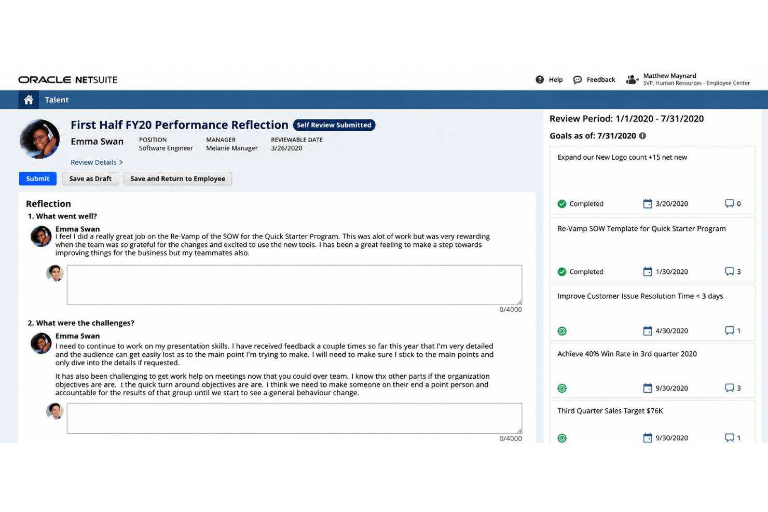Select goal title Re-Vamp SOW Template for Quick Starter
Screen dimensions: 768x512
coord(641,229)
